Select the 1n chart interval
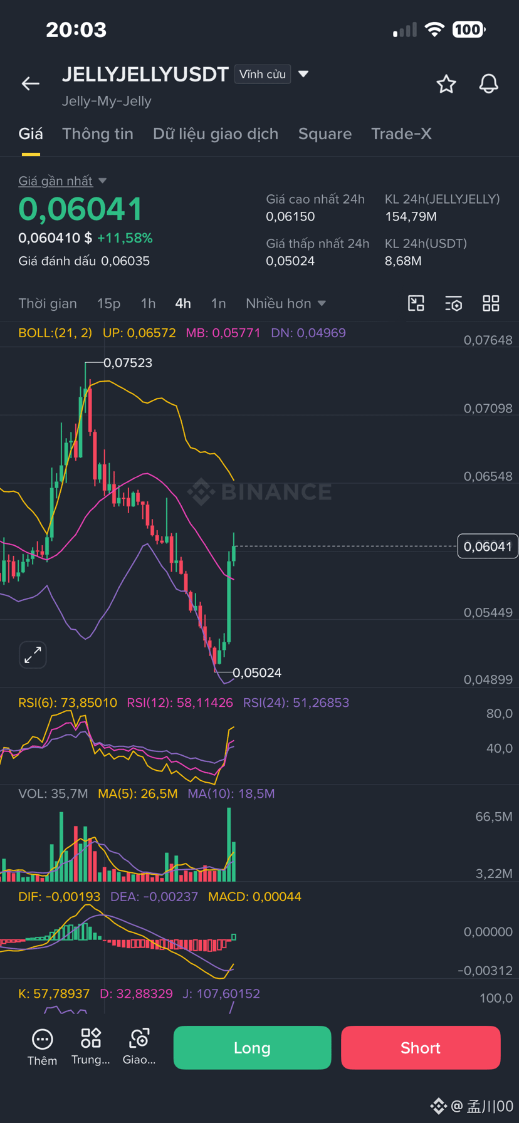This screenshot has width=519, height=1123. tap(218, 303)
